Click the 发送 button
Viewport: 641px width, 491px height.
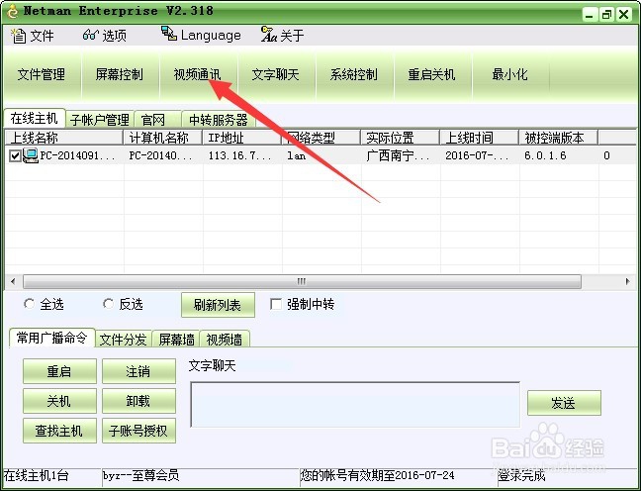[x=564, y=403]
